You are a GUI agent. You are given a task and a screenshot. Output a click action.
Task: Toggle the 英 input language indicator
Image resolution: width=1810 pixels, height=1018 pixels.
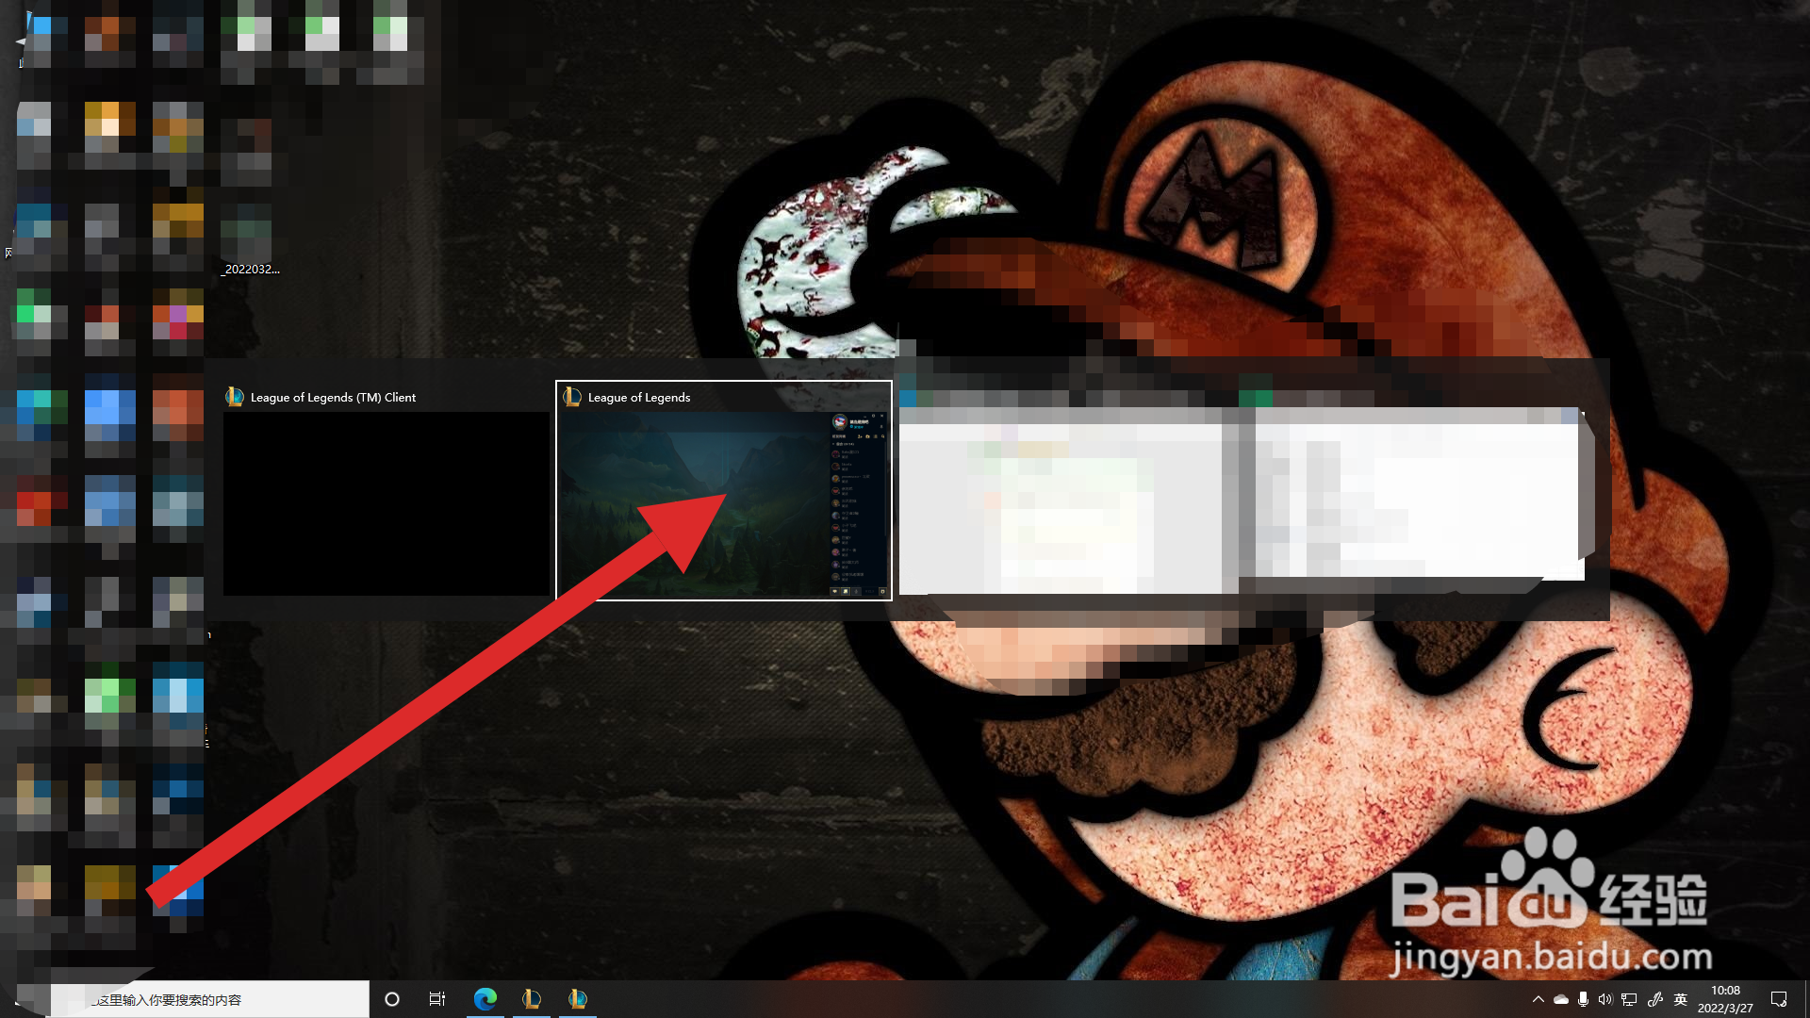click(x=1680, y=999)
